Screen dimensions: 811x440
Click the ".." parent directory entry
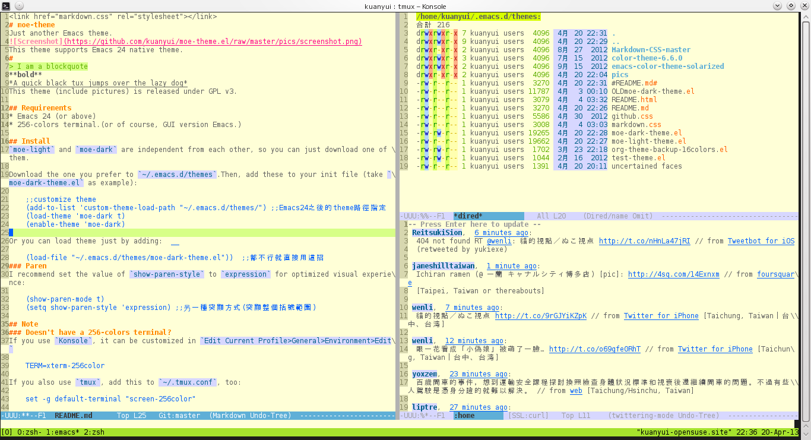coord(616,42)
